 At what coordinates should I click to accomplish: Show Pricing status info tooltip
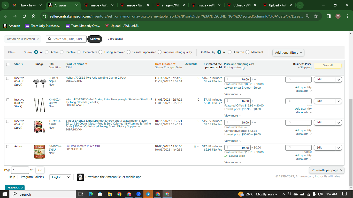pos(243,68)
